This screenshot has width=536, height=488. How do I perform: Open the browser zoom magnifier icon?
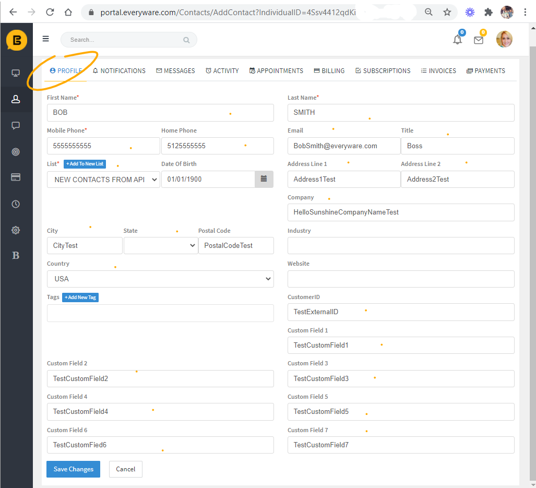(x=428, y=13)
